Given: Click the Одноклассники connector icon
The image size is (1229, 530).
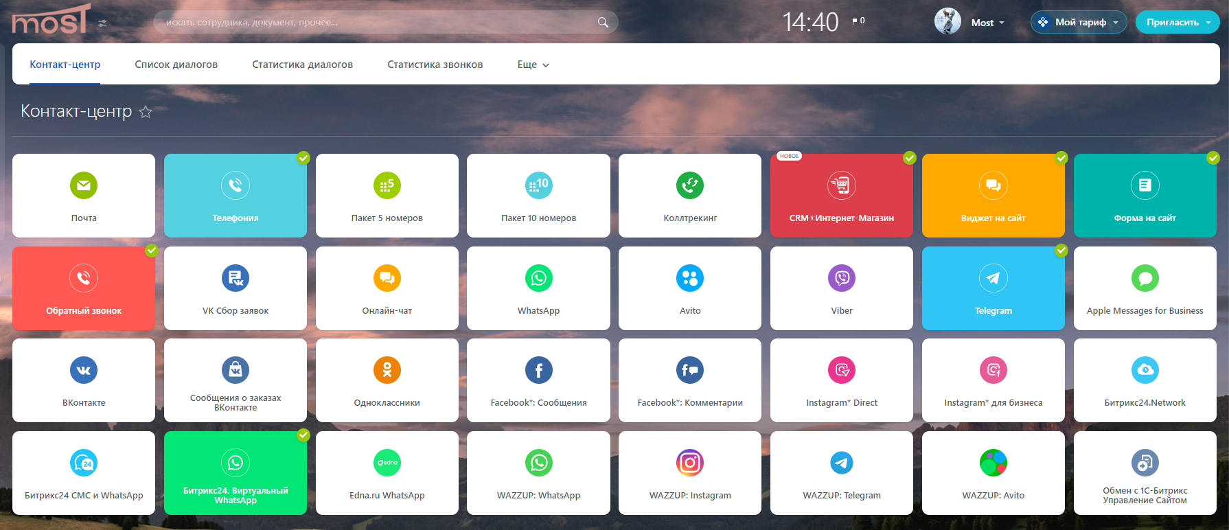Looking at the screenshot, I should (387, 370).
